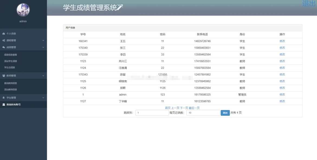
Task: Click 修改 in the 170343 row
Action: 282,74
